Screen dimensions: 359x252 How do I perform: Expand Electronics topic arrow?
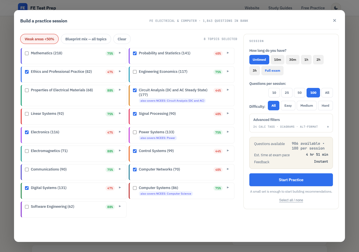[x=120, y=132]
